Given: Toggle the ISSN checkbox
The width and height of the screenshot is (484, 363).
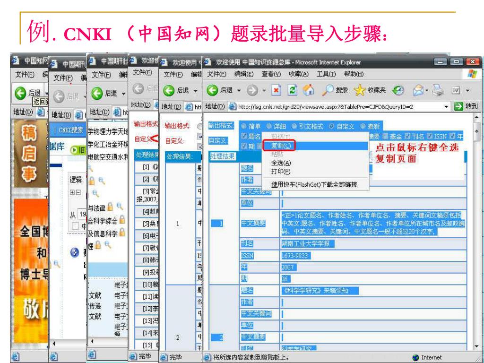Looking at the screenshot, I should pos(430,136).
